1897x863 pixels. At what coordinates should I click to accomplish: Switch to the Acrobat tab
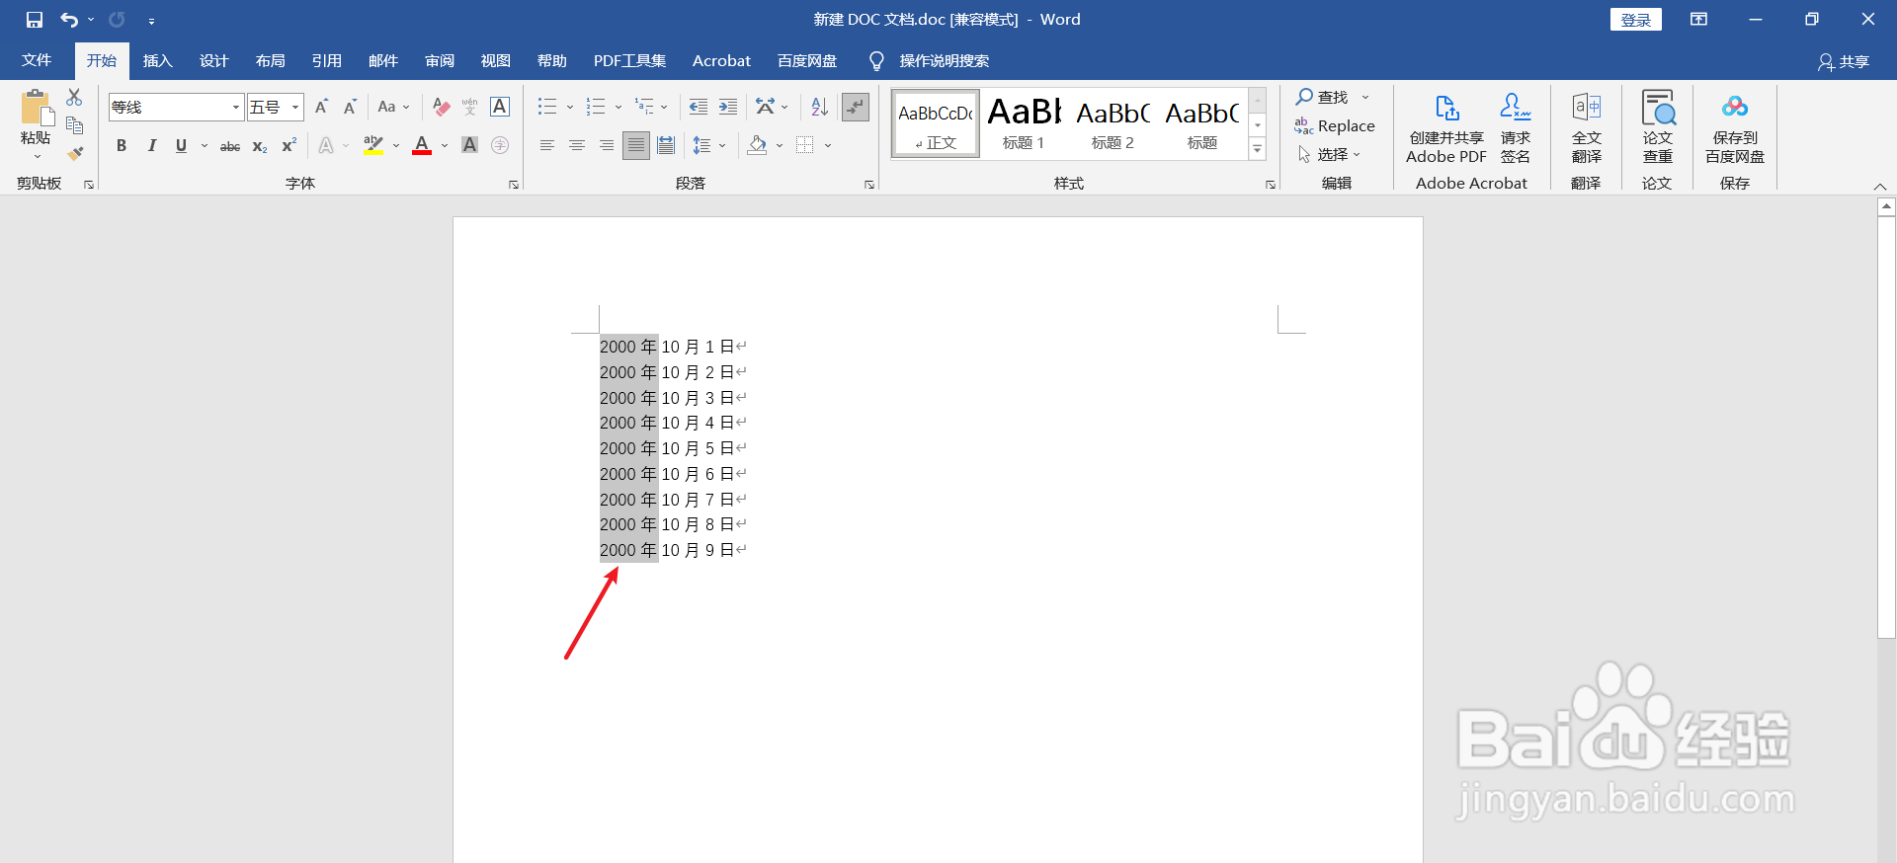tap(721, 61)
